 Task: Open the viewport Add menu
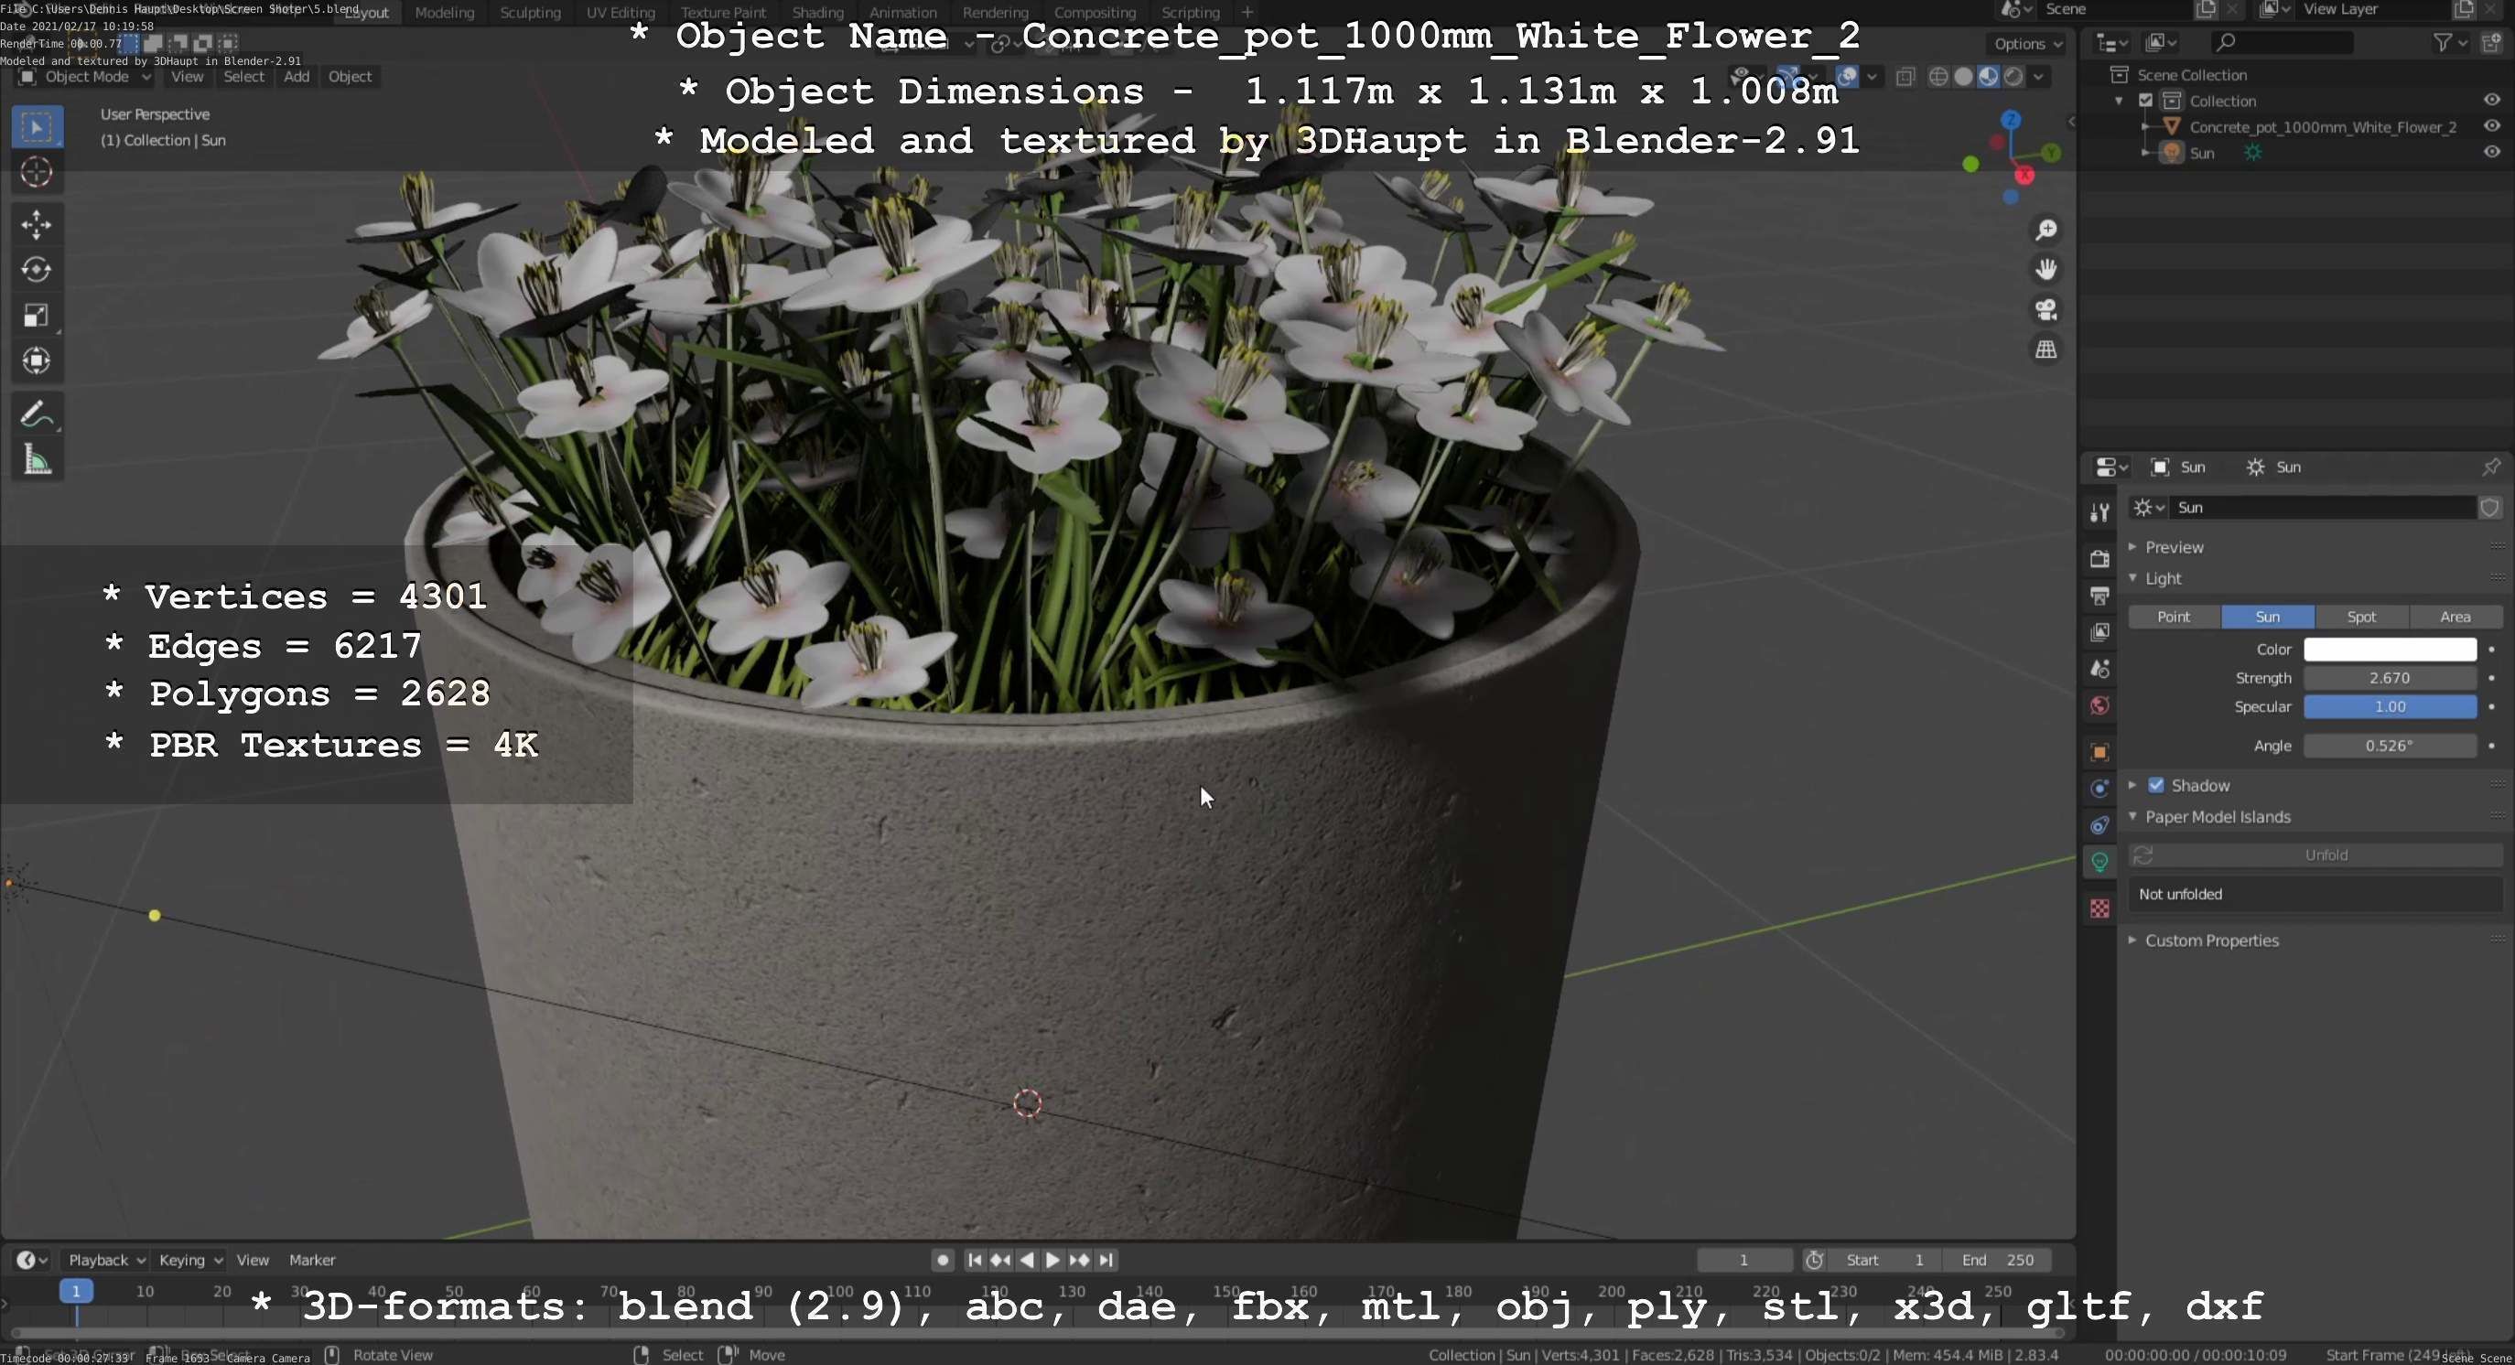[x=296, y=77]
